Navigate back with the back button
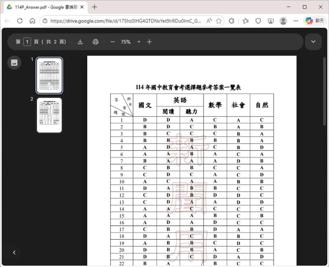 tap(7, 21)
